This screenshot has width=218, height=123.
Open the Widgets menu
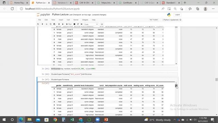(x=85, y=20)
